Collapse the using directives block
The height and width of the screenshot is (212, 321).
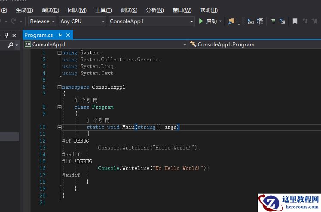pos(60,53)
